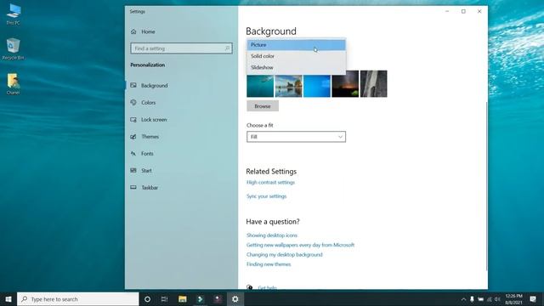This screenshot has height=306, width=544.
Task: Click the Background sidebar icon
Action: [133, 85]
